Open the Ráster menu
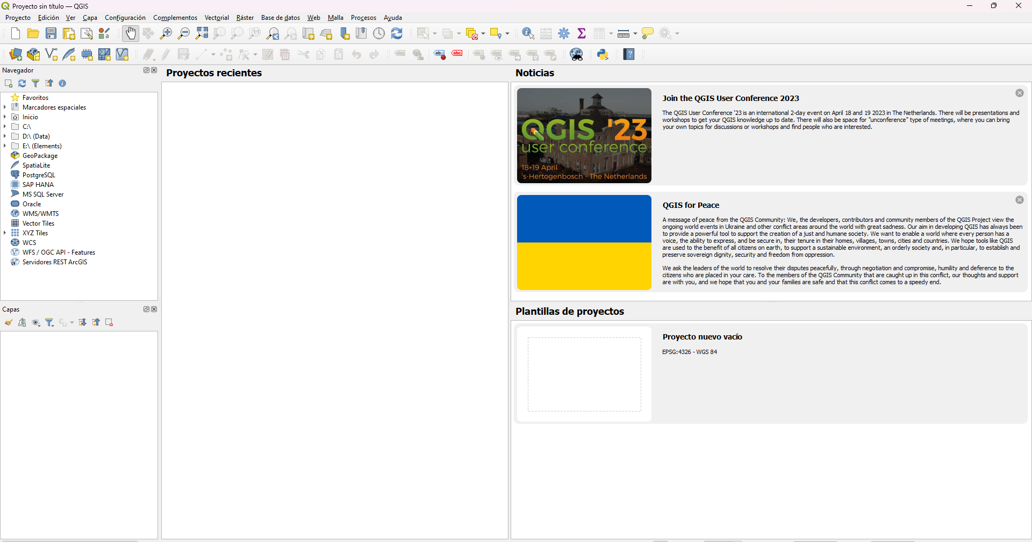Screen dimensions: 1032x542 click(x=245, y=18)
